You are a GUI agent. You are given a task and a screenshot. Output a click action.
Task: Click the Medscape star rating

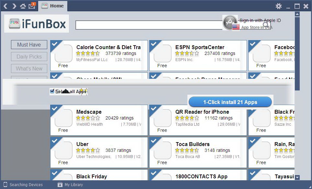(88, 118)
